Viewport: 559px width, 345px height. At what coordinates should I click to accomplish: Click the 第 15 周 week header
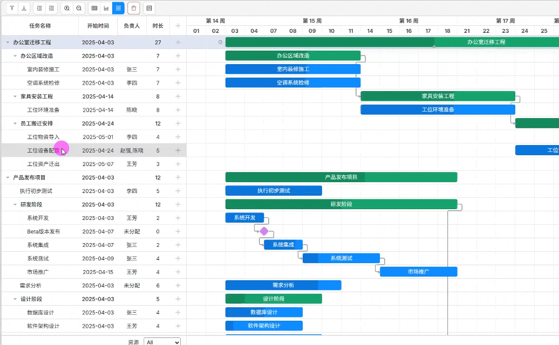312,21
